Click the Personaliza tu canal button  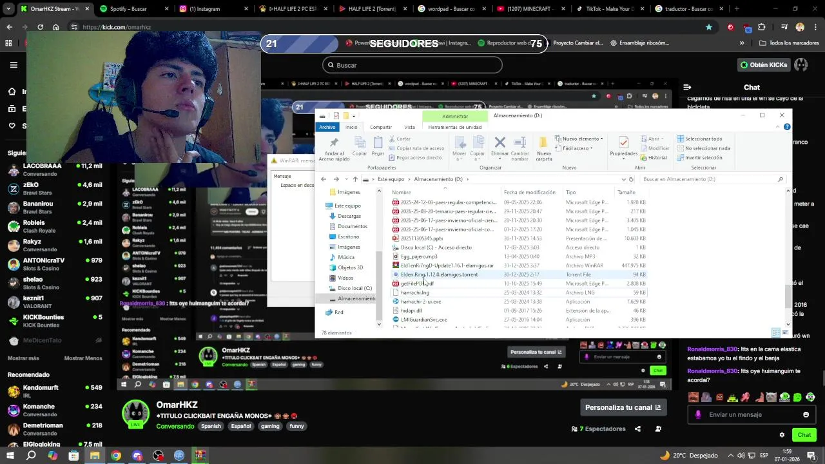[x=623, y=407]
